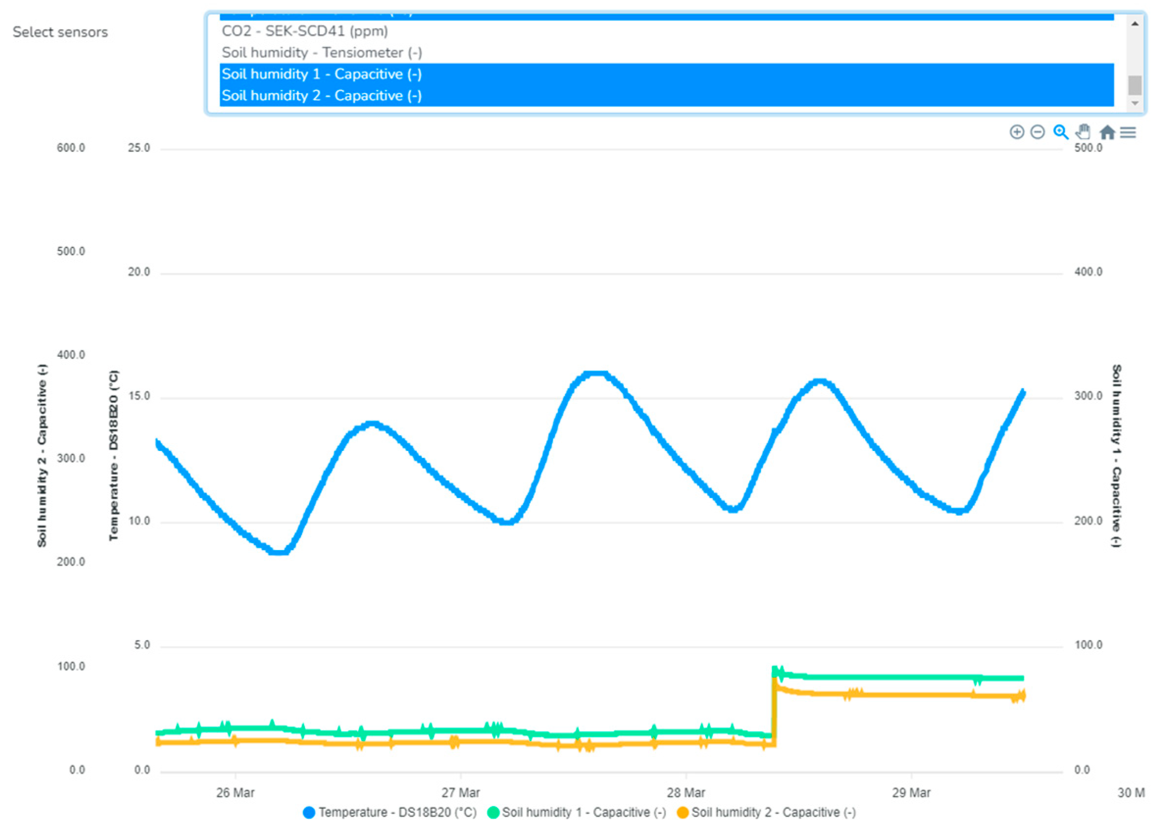
Task: Click blue Temperature legend marker dot
Action: (308, 812)
